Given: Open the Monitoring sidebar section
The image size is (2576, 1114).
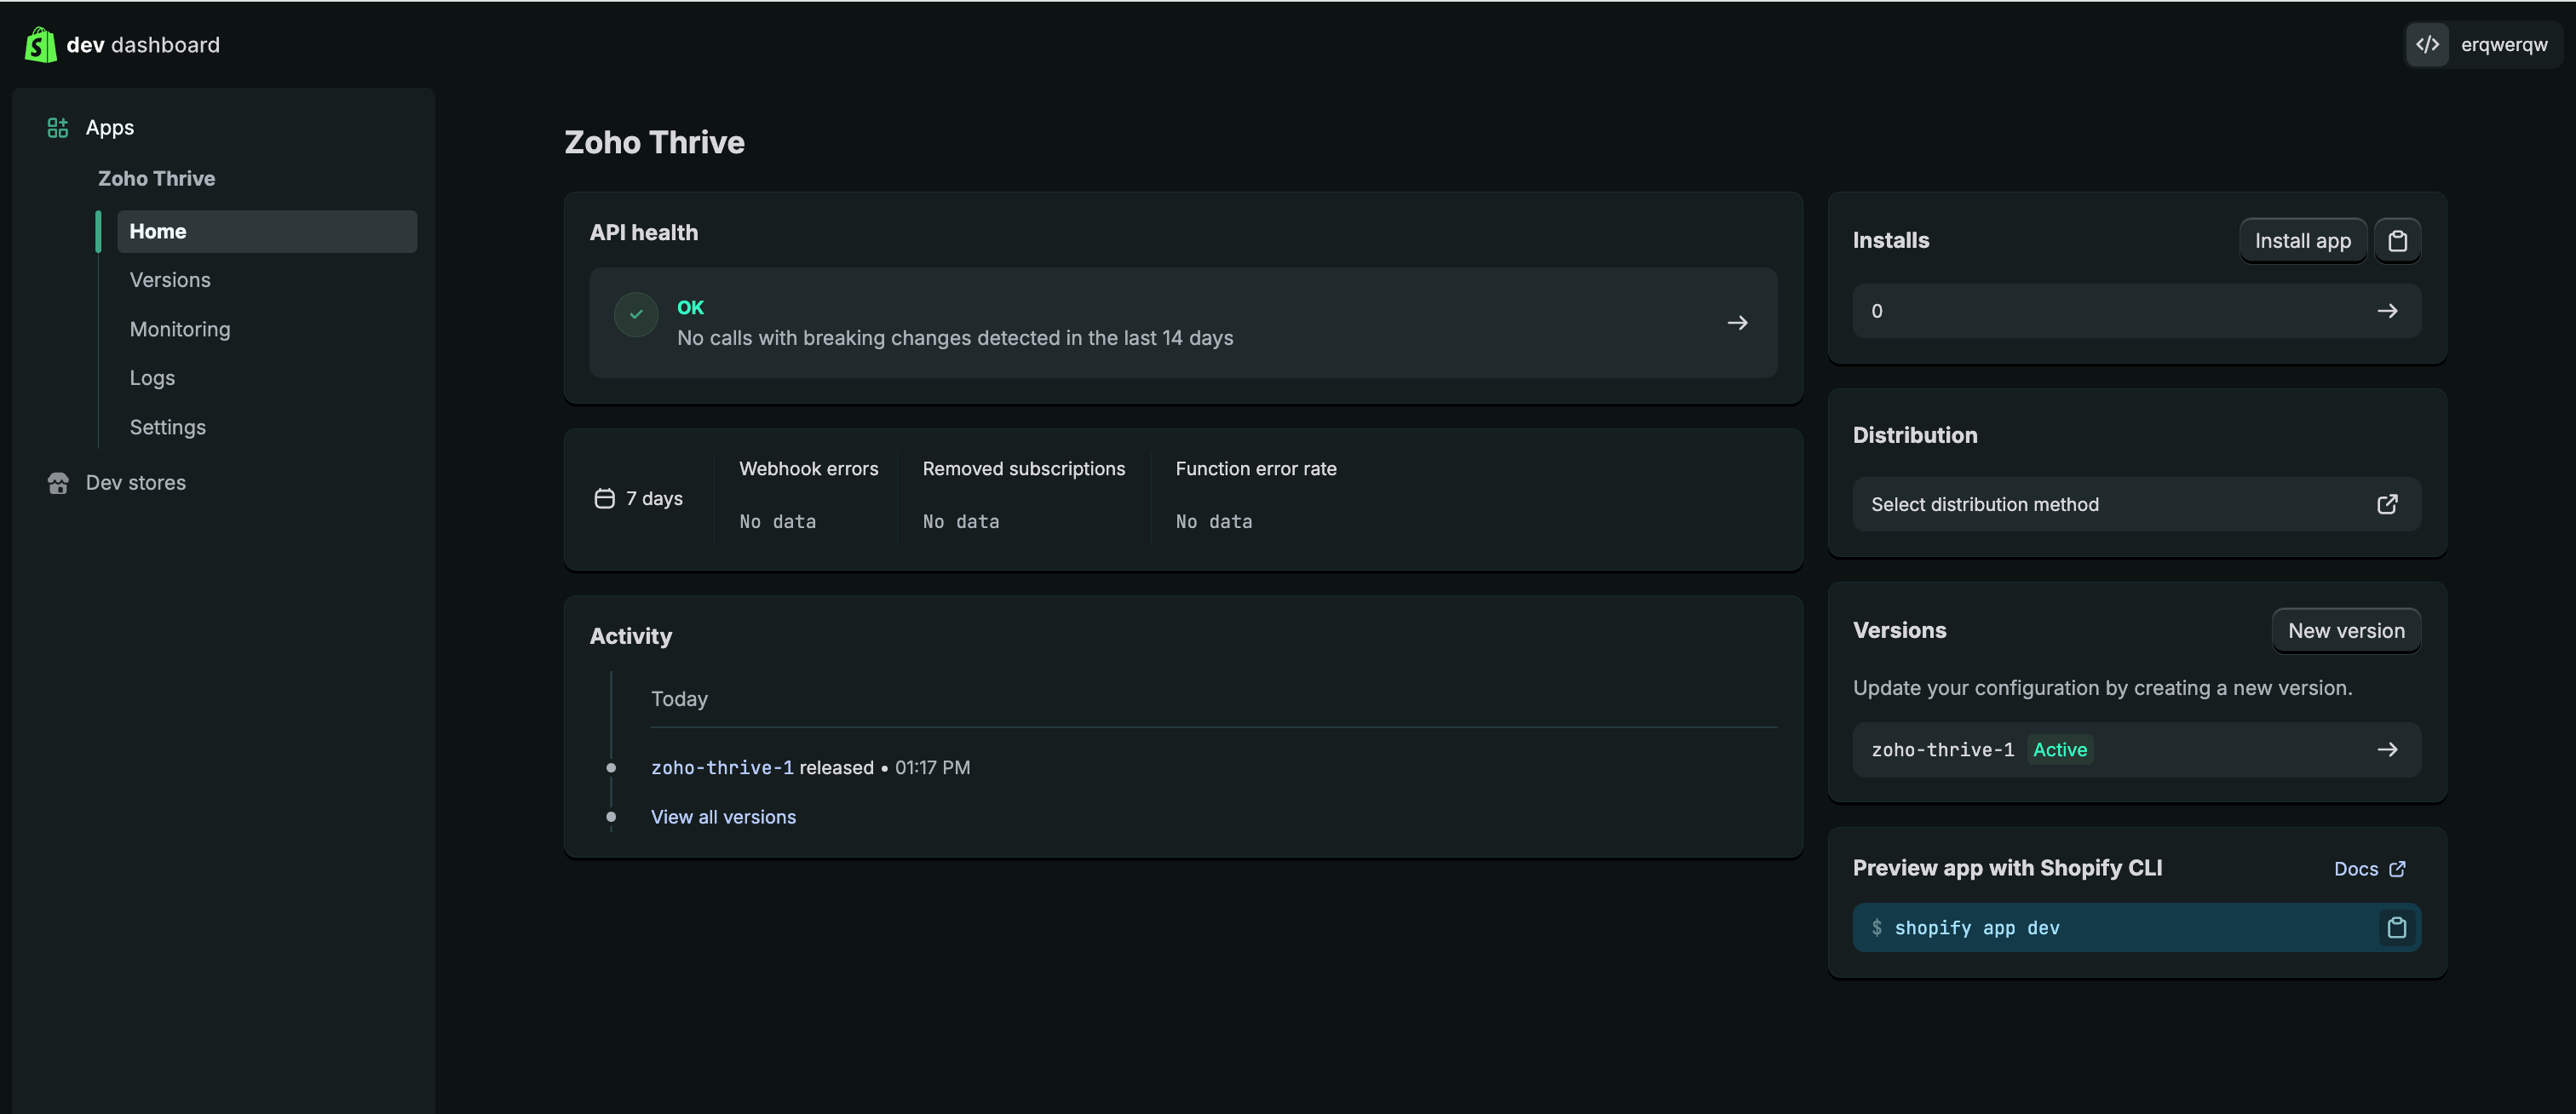Looking at the screenshot, I should pyautogui.click(x=180, y=329).
